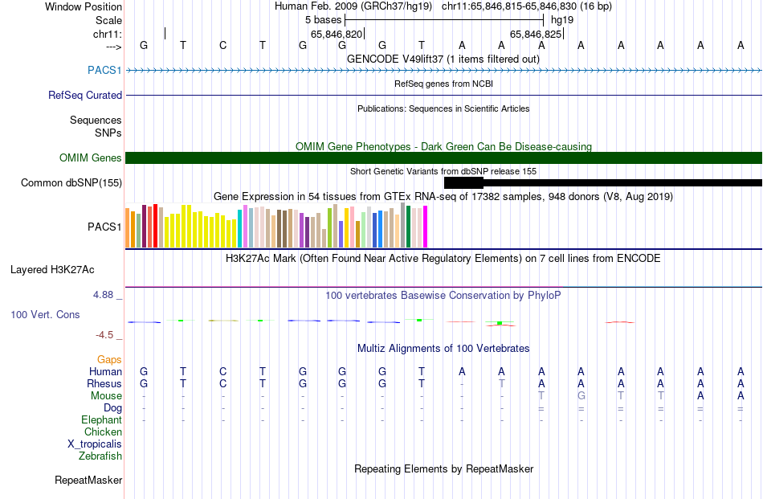Click the Sequences track label
This screenshot has width=763, height=499.
coord(96,121)
